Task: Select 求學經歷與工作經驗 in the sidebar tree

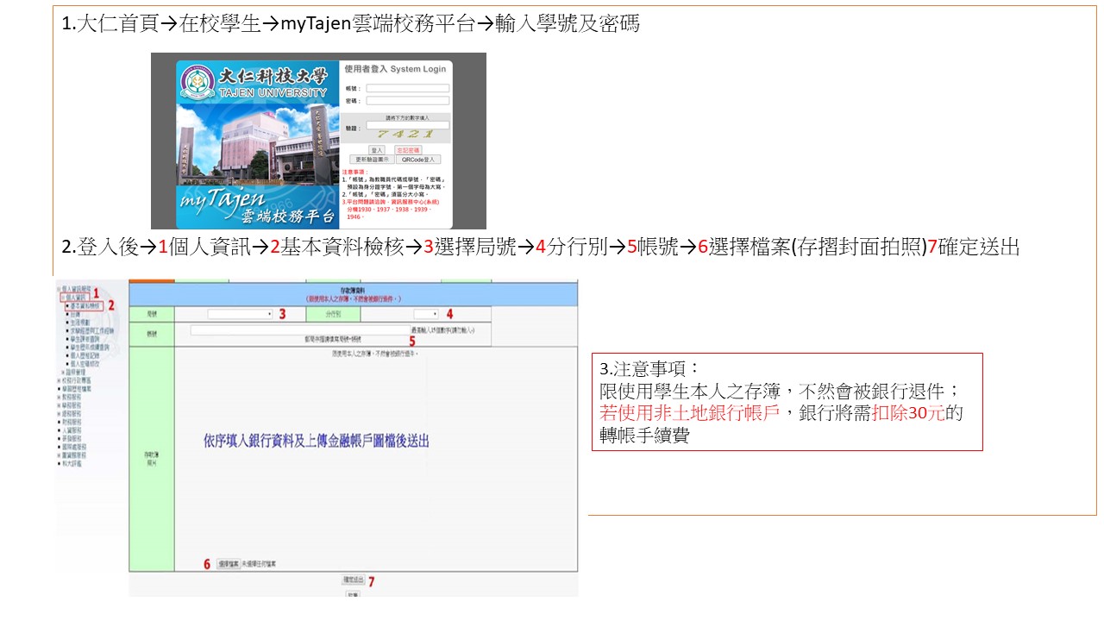Action: (x=92, y=330)
